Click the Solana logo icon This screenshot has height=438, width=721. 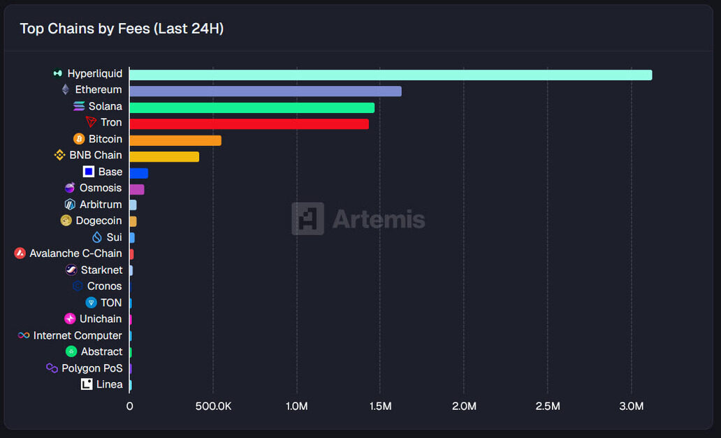(79, 106)
